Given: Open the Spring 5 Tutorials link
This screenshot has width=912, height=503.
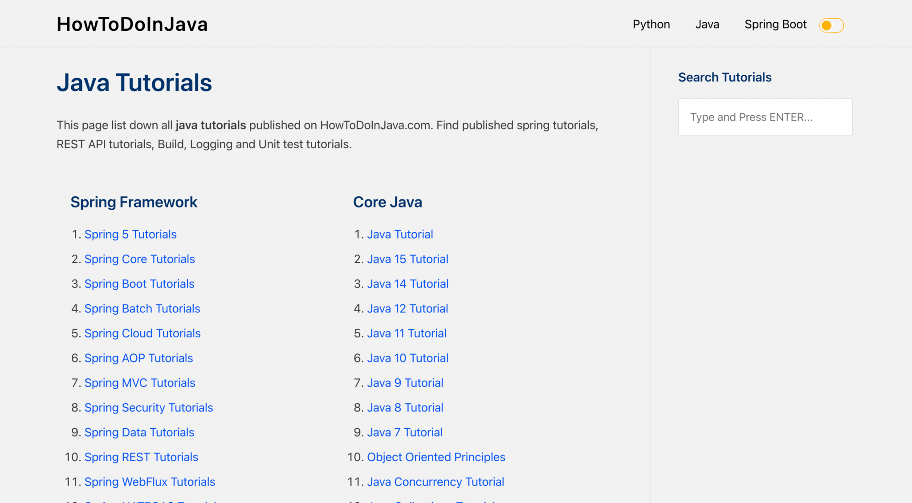Looking at the screenshot, I should (130, 234).
